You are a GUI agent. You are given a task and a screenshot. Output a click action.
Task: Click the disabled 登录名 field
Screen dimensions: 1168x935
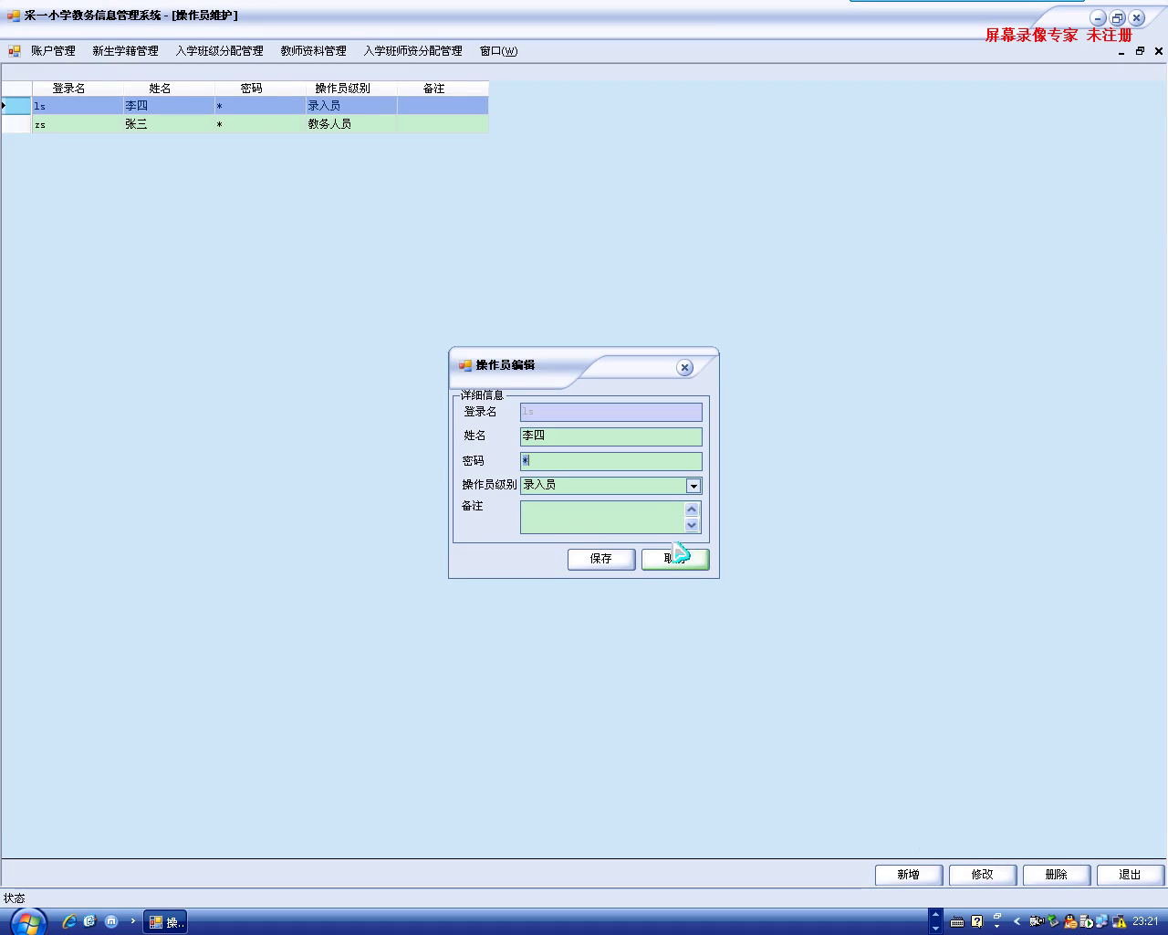click(611, 412)
